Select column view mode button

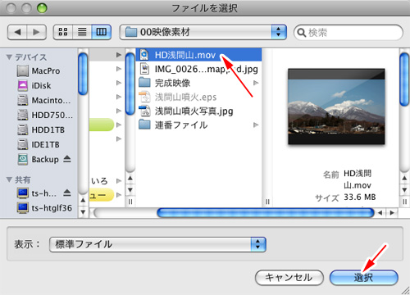pos(101,32)
